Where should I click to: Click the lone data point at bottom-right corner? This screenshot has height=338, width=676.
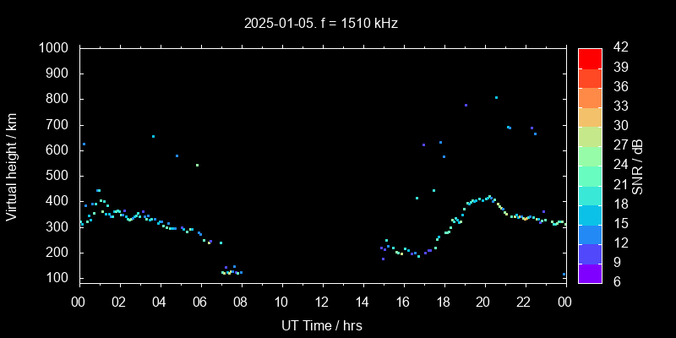pyautogui.click(x=564, y=275)
